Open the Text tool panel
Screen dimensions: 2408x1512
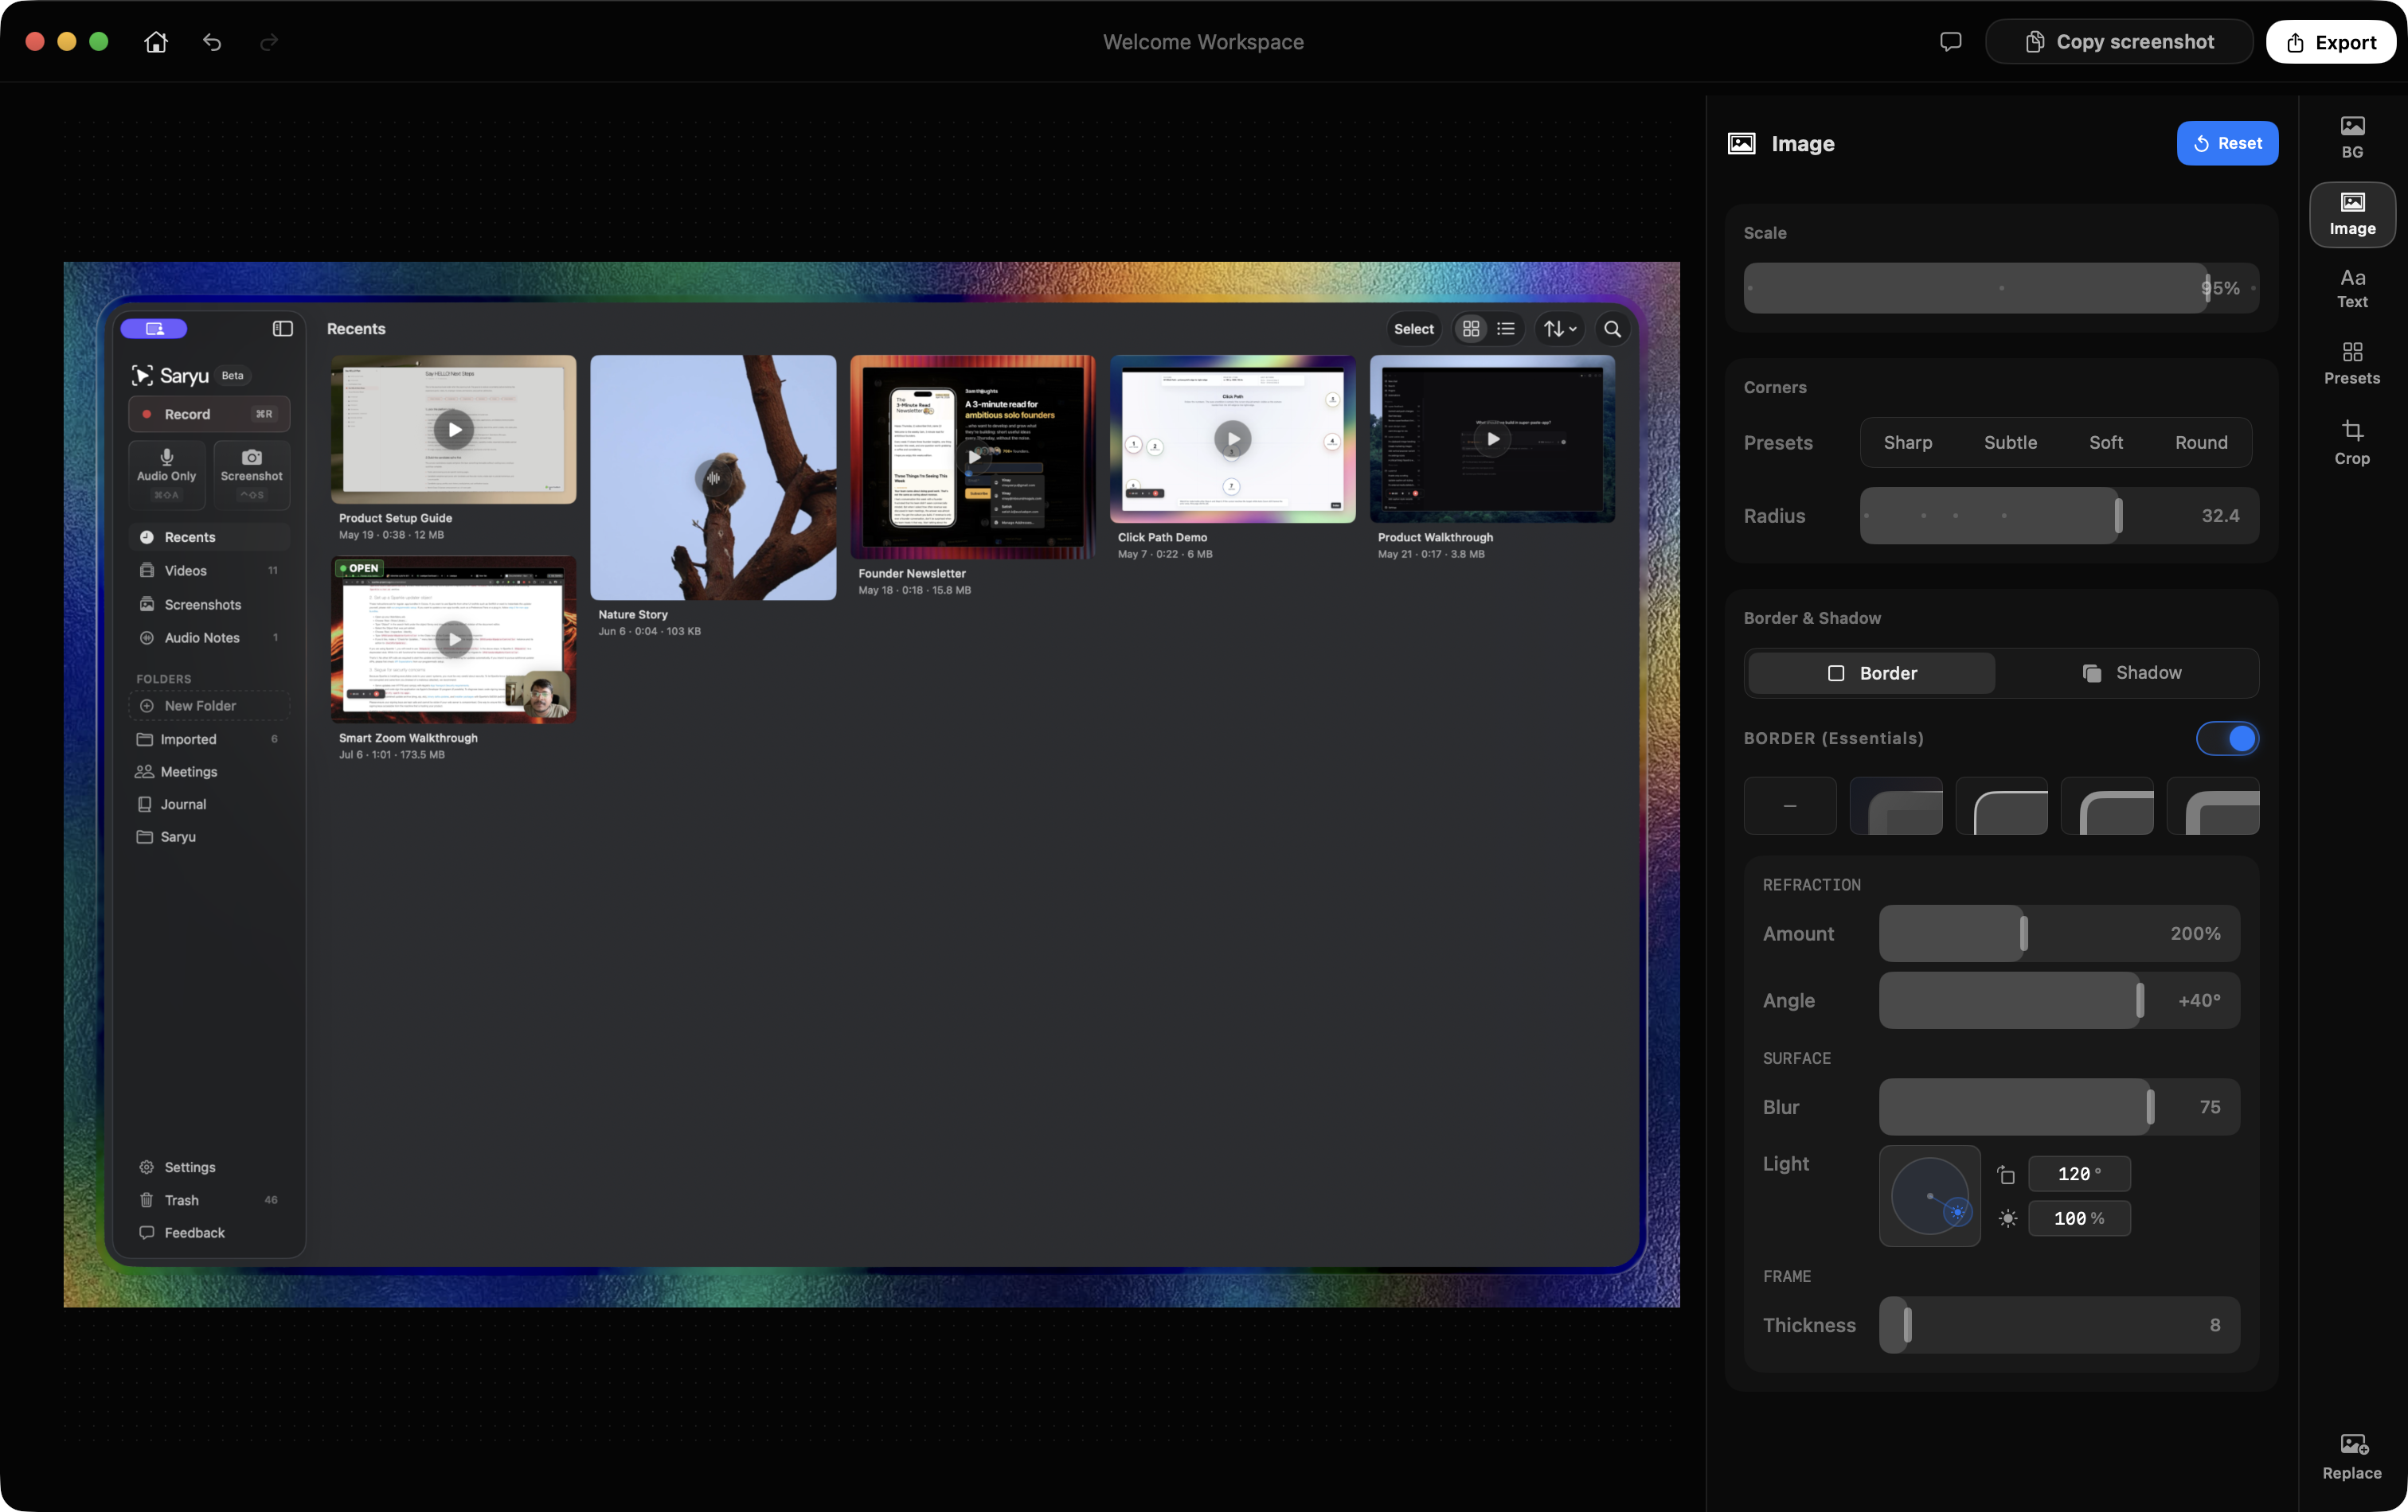(x=2351, y=288)
